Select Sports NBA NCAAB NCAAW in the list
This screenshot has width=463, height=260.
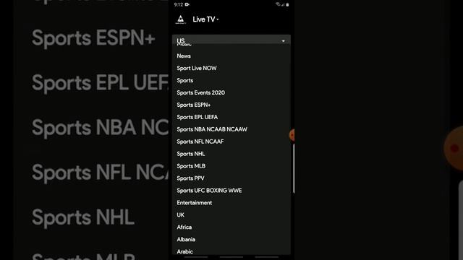coord(212,129)
